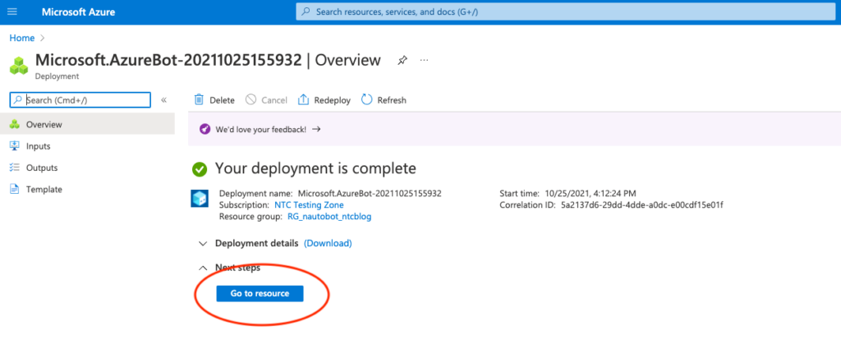Click the Delete toolbar button label
The height and width of the screenshot is (349, 841).
(222, 100)
